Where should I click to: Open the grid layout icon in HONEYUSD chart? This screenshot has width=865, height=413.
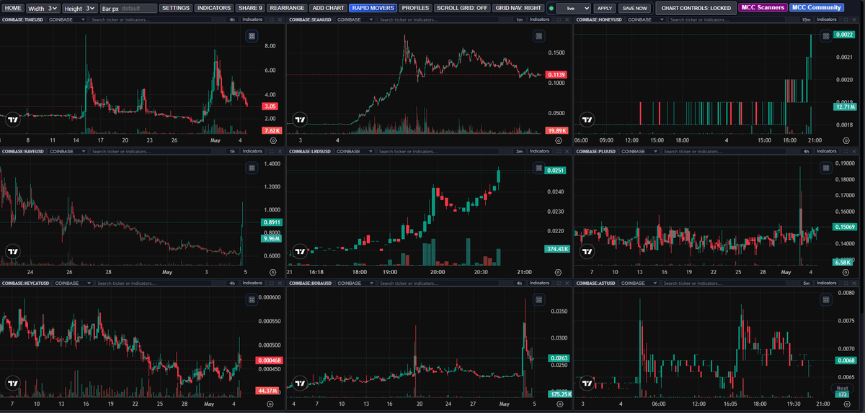tap(825, 36)
